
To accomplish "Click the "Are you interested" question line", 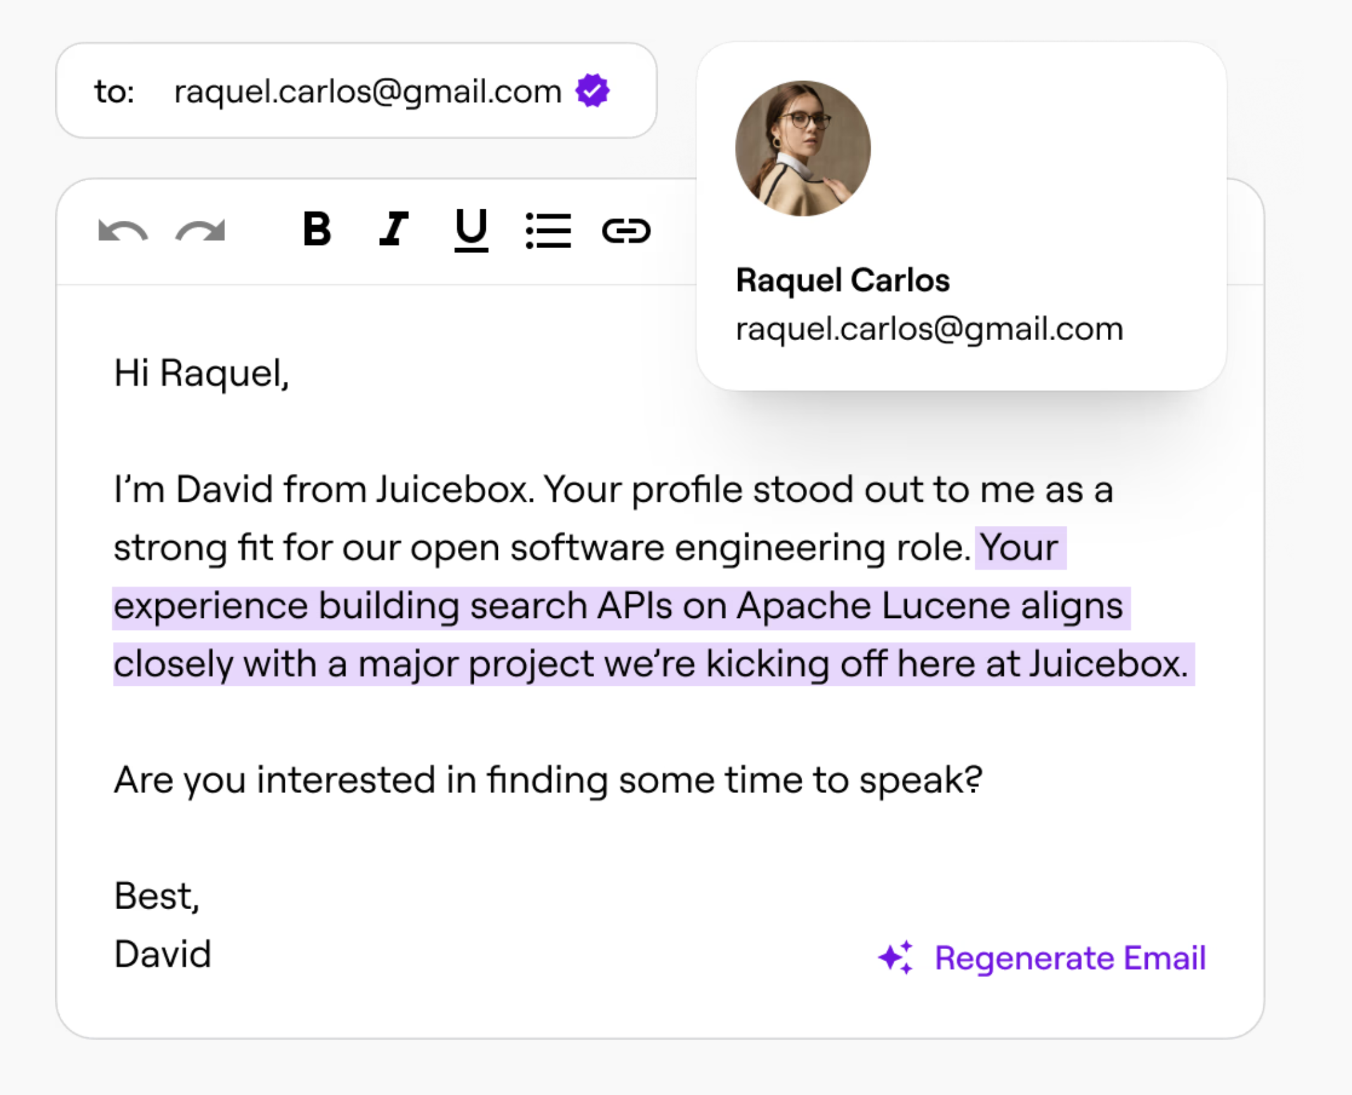I will tap(548, 780).
